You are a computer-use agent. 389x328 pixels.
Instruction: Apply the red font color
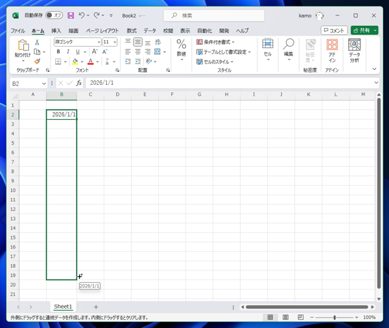[91, 61]
